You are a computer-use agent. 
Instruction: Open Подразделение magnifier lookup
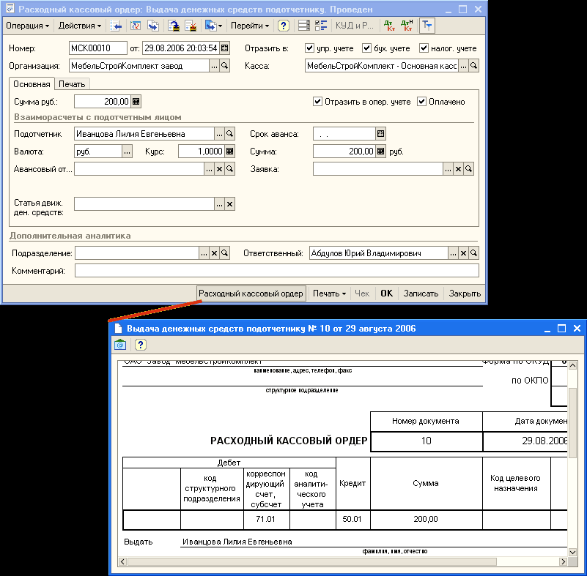(225, 253)
